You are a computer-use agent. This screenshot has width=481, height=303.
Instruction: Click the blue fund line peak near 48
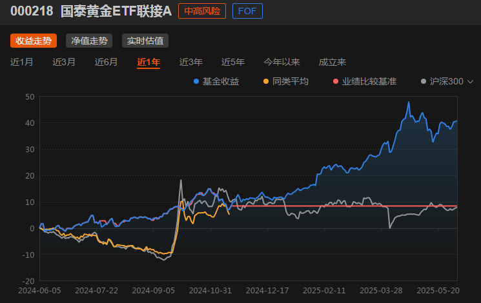pos(409,103)
